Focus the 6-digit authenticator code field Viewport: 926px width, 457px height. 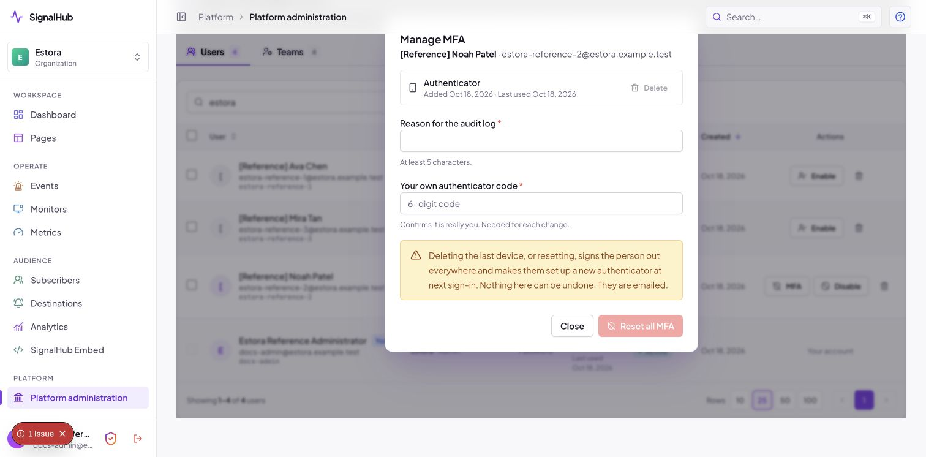tap(541, 203)
